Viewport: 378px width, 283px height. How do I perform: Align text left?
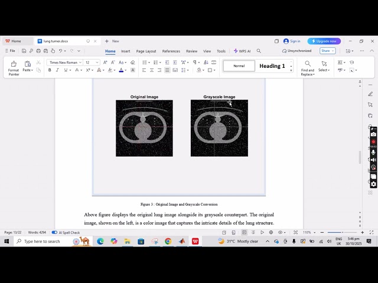[144, 70]
